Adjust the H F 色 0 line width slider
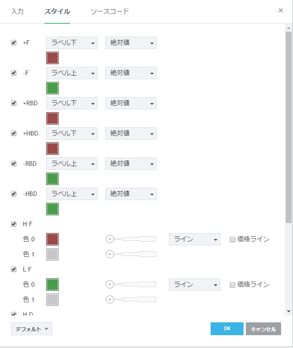The width and height of the screenshot is (293, 348). click(x=110, y=239)
